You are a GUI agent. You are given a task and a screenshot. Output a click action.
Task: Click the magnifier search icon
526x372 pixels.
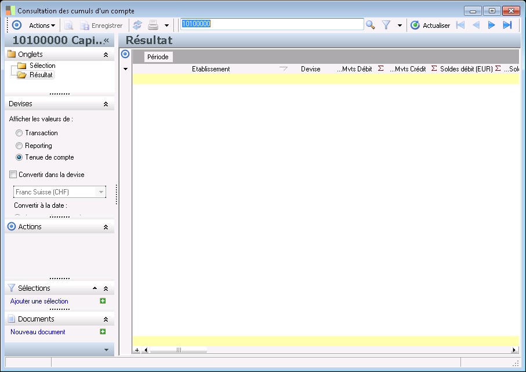[x=370, y=25]
